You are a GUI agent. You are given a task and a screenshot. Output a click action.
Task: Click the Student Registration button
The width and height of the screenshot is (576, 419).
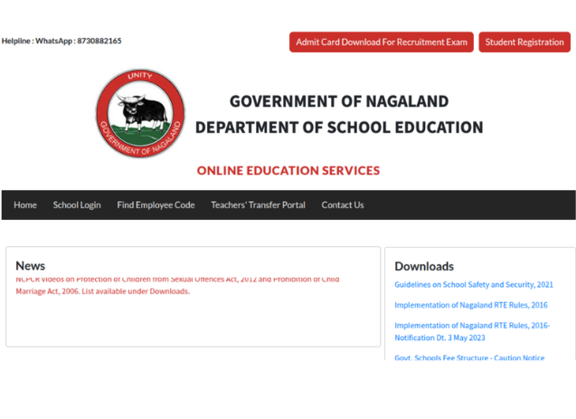click(524, 42)
